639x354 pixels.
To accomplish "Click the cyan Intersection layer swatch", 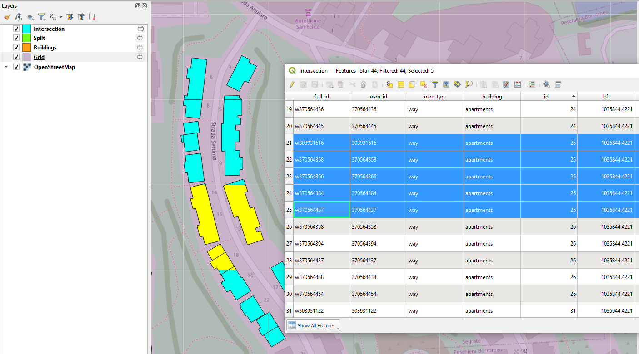I will point(27,29).
